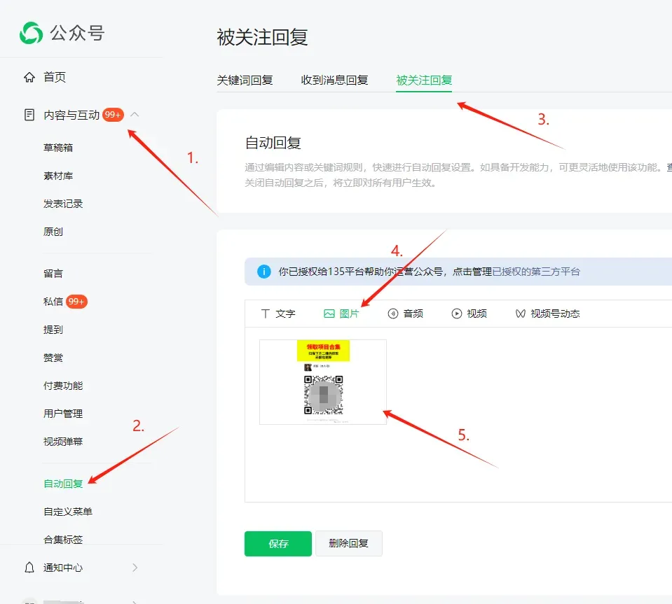This screenshot has height=604, width=672.
Task: Click the 公众号 logo icon
Action: pos(32,33)
